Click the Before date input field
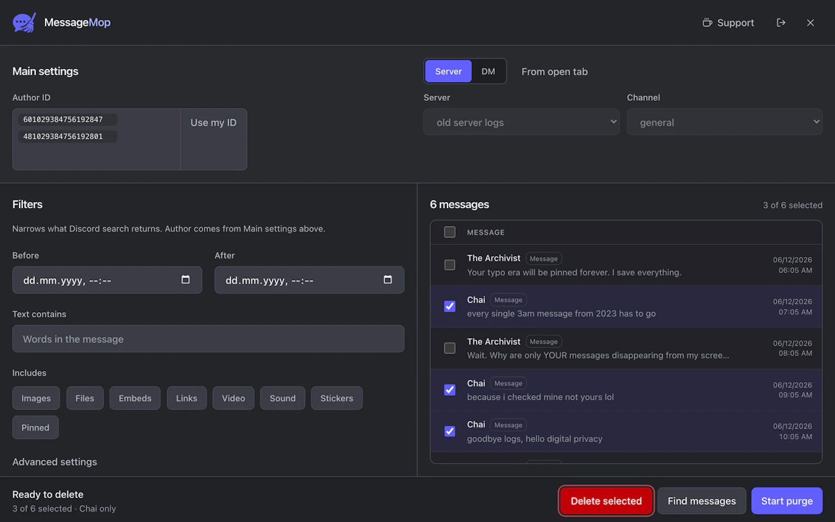The height and width of the screenshot is (522, 835). click(x=107, y=280)
